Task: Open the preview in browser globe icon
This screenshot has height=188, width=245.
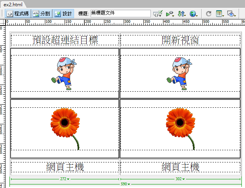Action: tap(193, 14)
